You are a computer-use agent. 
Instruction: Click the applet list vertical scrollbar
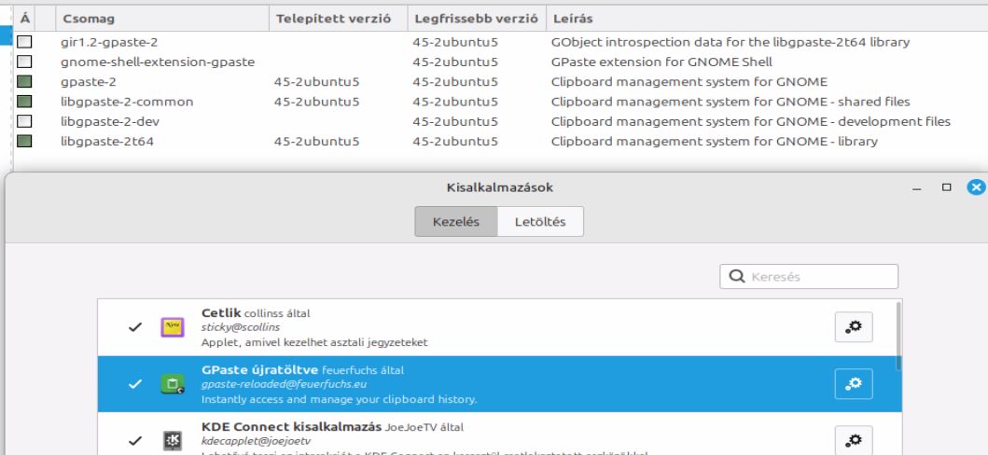point(898,336)
